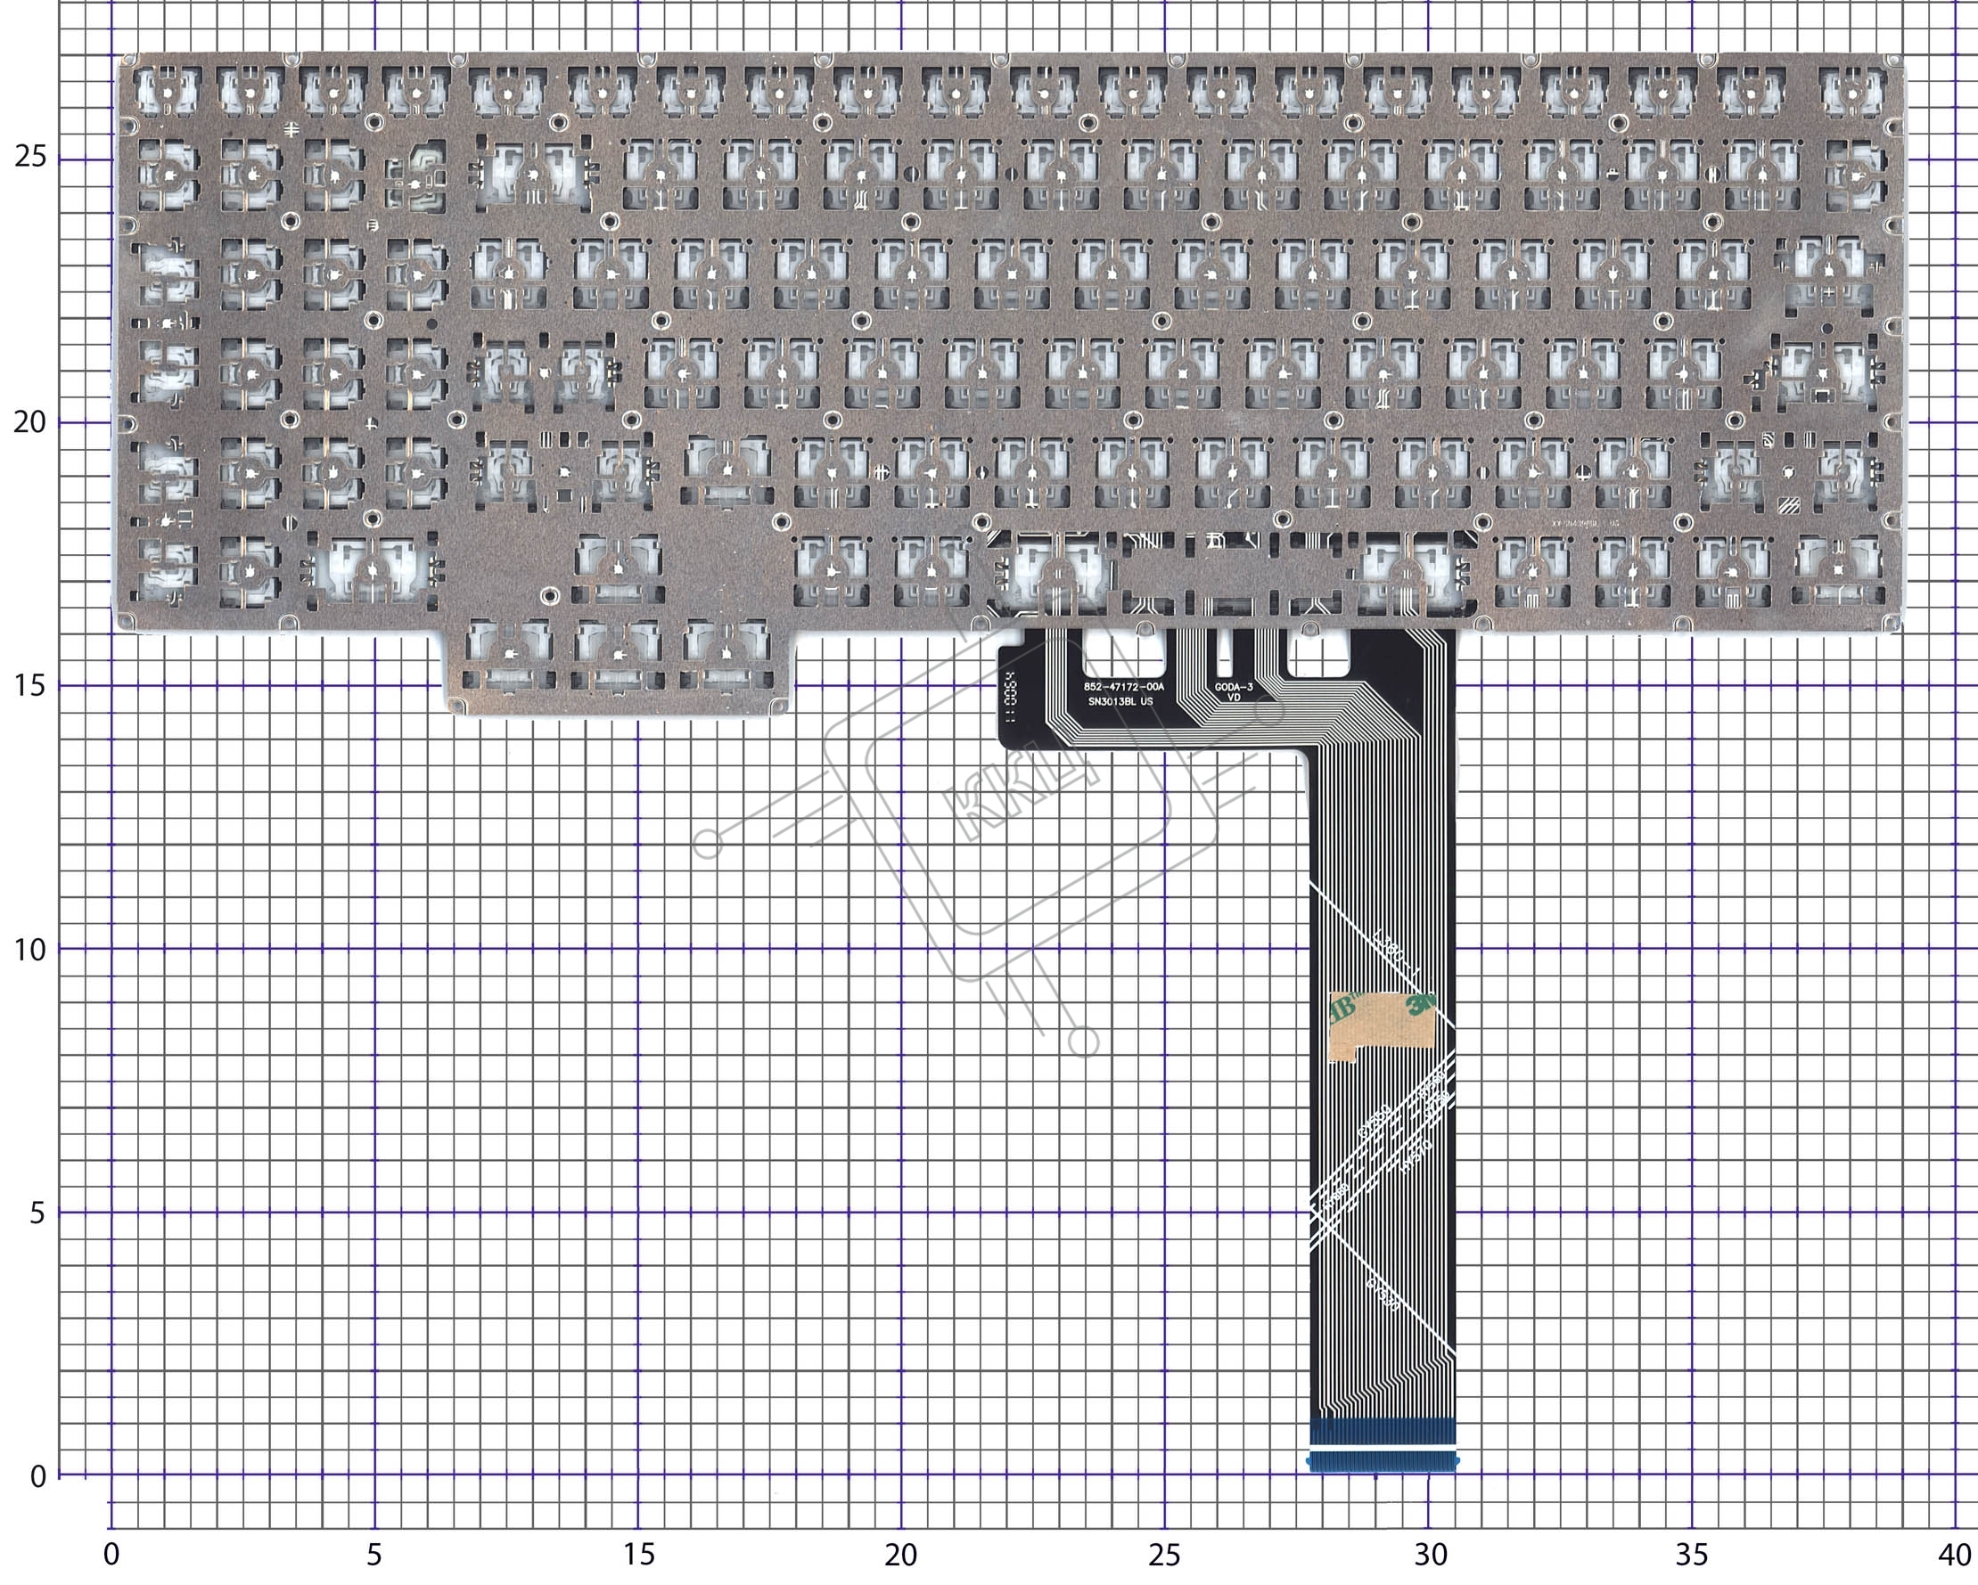Click the vertical axis label 5

click(37, 1213)
